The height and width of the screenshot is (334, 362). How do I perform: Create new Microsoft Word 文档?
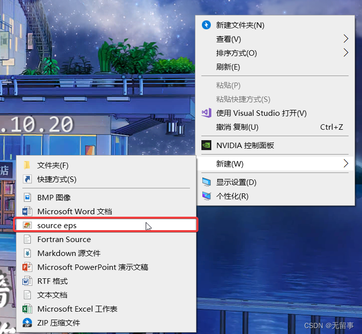[106, 211]
